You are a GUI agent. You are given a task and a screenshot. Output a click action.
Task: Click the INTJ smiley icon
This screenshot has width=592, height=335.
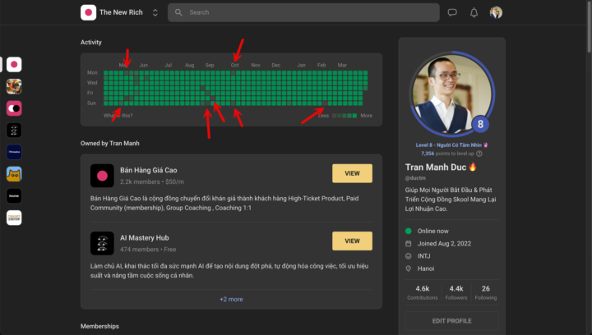pos(408,256)
